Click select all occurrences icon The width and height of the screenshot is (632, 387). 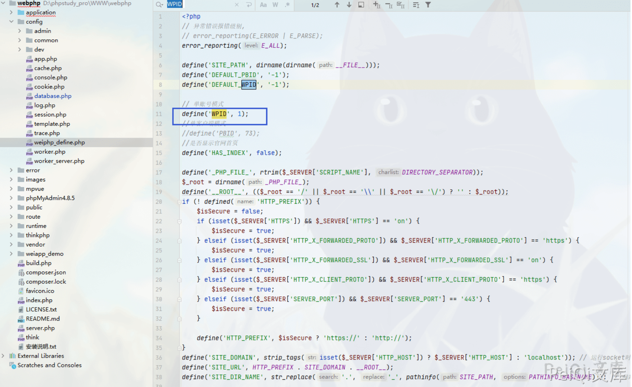400,5
